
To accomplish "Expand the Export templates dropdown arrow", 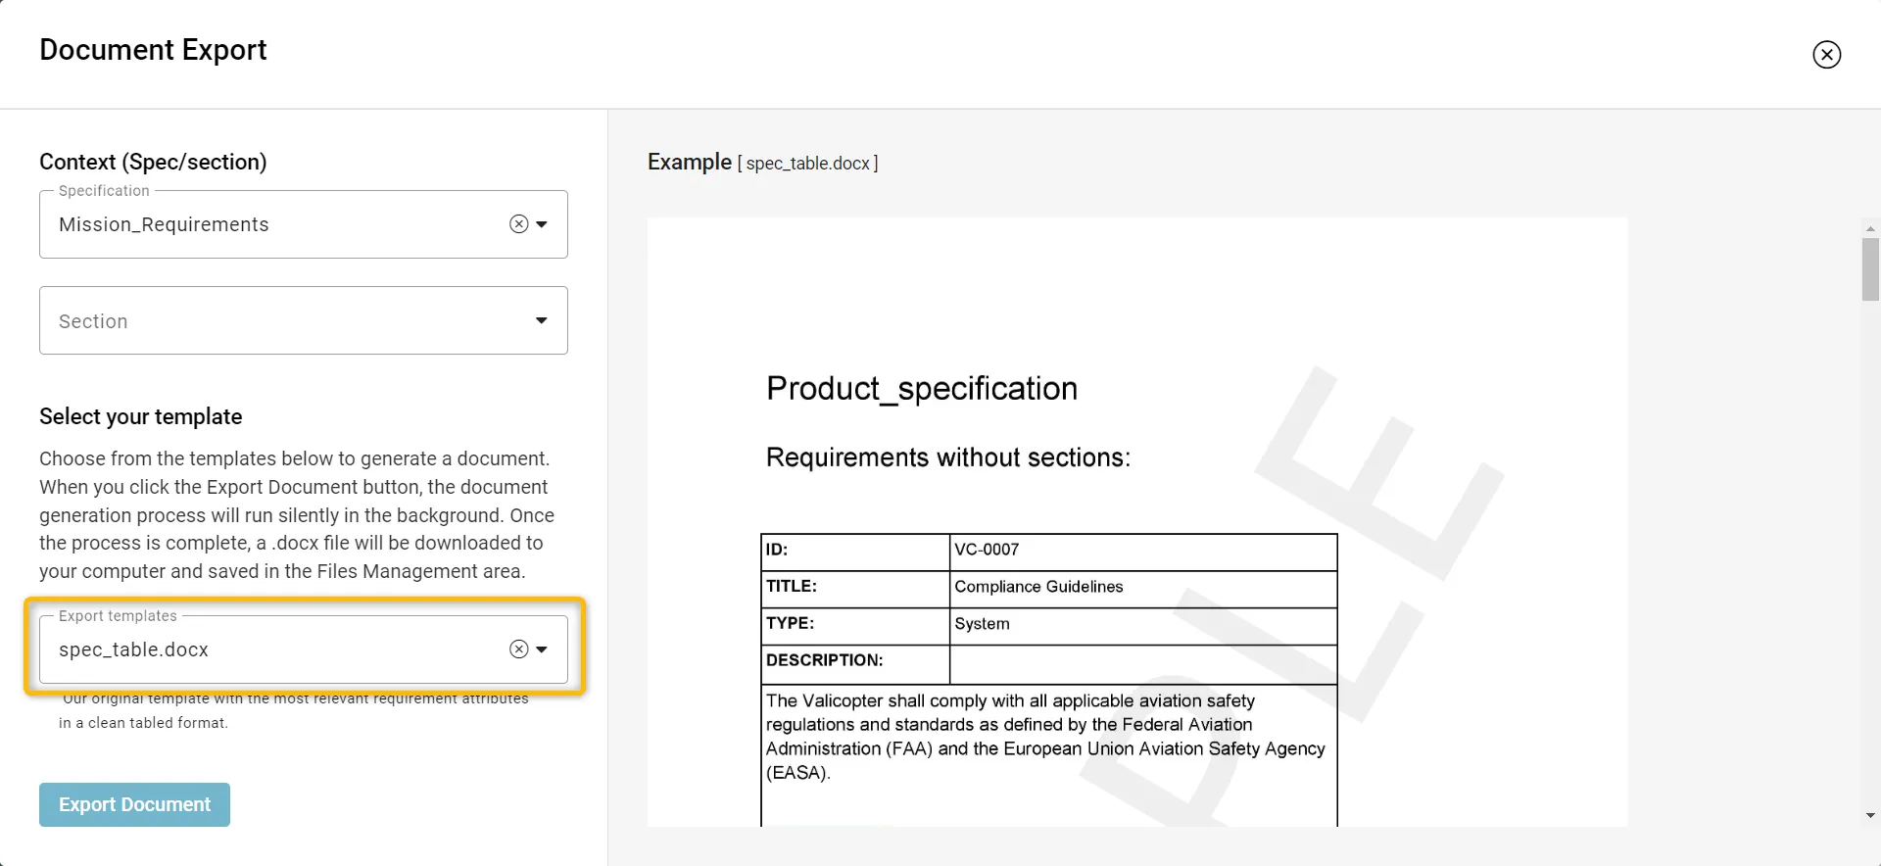I will pos(542,649).
